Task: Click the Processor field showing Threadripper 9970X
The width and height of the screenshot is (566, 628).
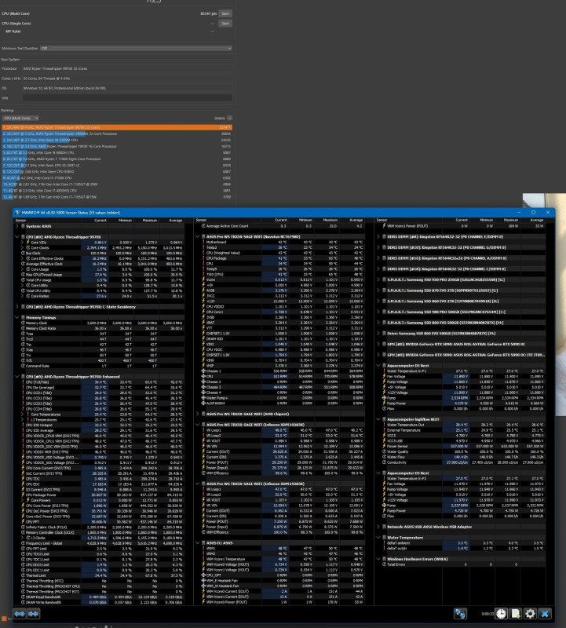Action: tap(127, 68)
